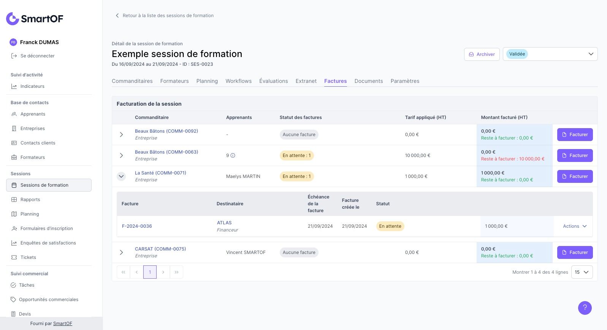Open the Actions dropdown for F-2024-0036

[575, 226]
